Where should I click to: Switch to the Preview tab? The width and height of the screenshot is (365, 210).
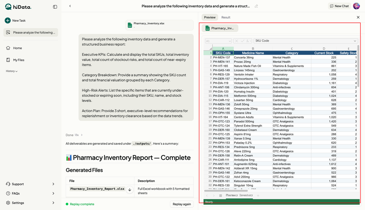[x=210, y=17]
